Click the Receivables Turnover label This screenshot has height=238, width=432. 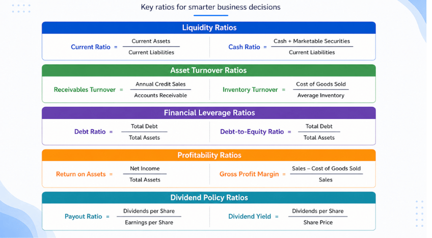coord(85,90)
